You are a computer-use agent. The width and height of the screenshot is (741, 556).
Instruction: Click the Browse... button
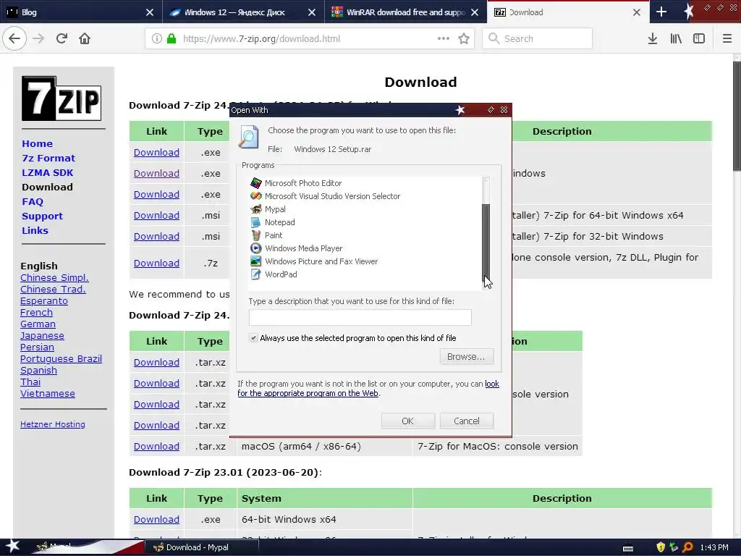[x=467, y=356]
